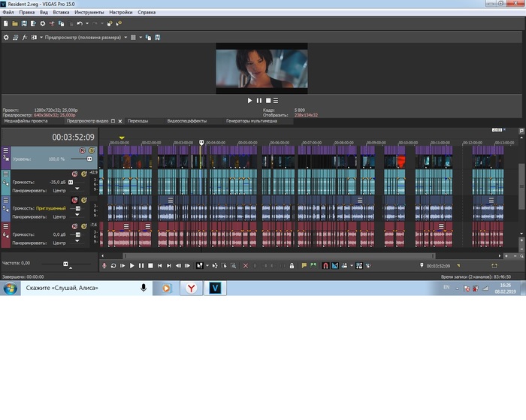
Task: Open a file with the folder icon
Action: [x=15, y=23]
